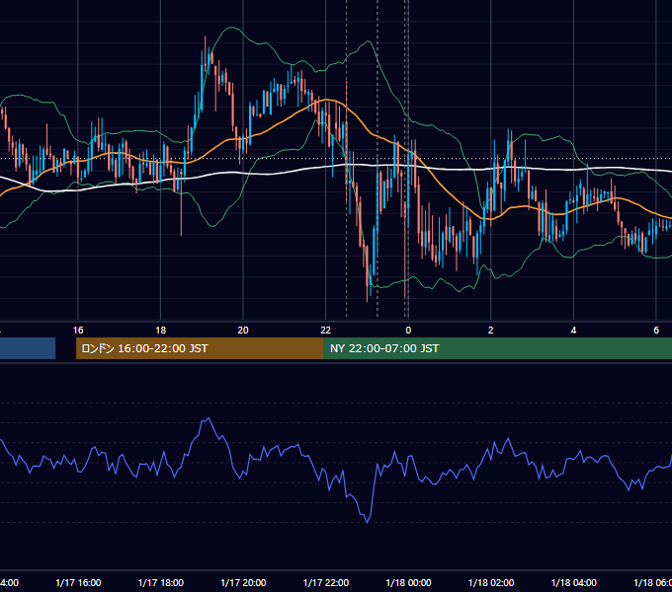Click hour label 2 under price chart

[491, 331]
